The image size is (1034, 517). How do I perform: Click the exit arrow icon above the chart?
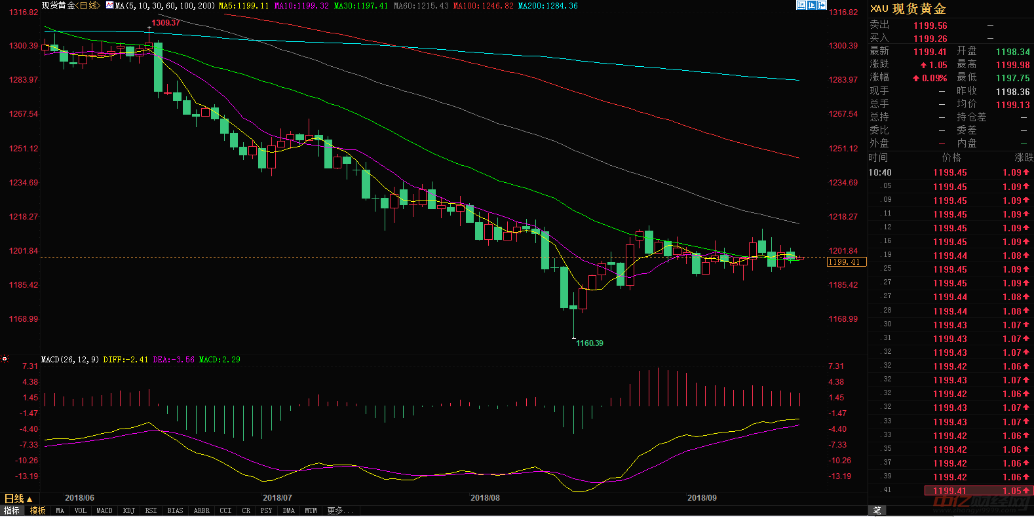(x=822, y=5)
